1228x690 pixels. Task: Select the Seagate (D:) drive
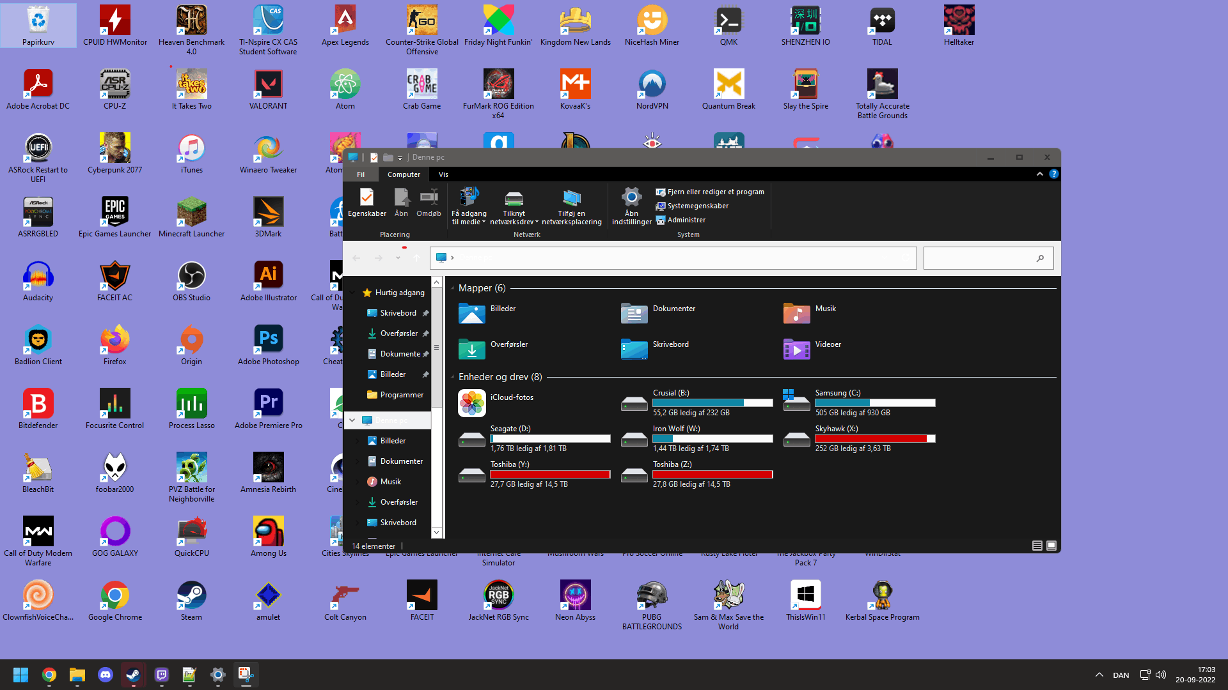click(x=534, y=438)
